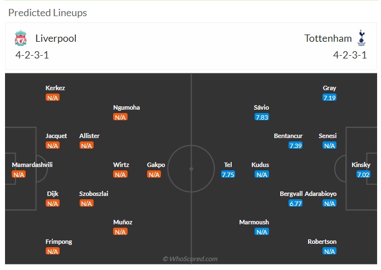This screenshot has width=381, height=270.
Task: Select Frimpong's player name
Action: point(59,242)
